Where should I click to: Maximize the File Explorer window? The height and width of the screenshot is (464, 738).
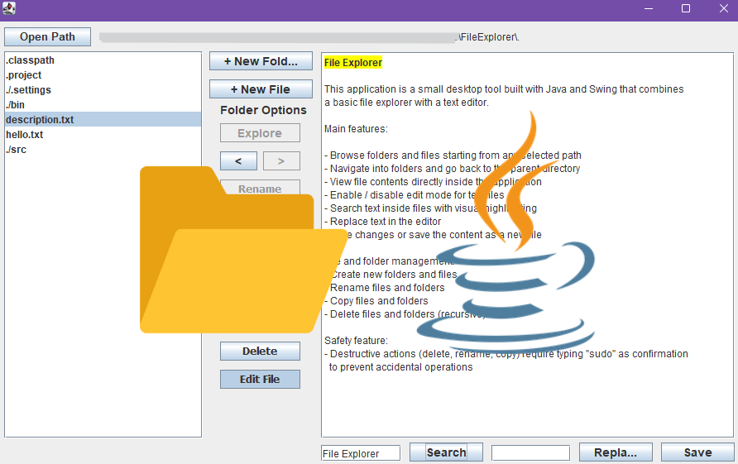click(x=686, y=8)
